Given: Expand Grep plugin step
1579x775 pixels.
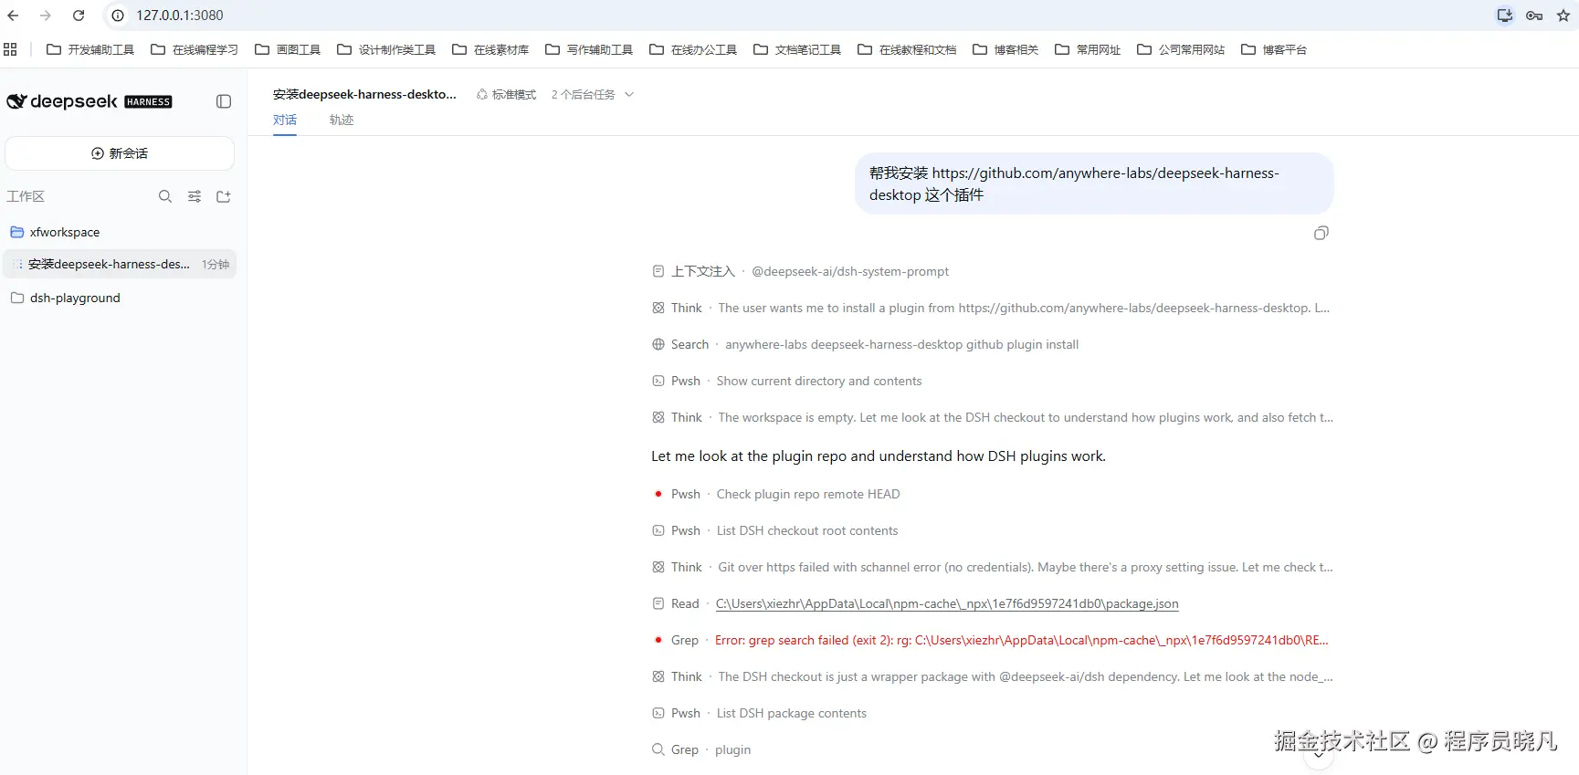Looking at the screenshot, I should [701, 749].
